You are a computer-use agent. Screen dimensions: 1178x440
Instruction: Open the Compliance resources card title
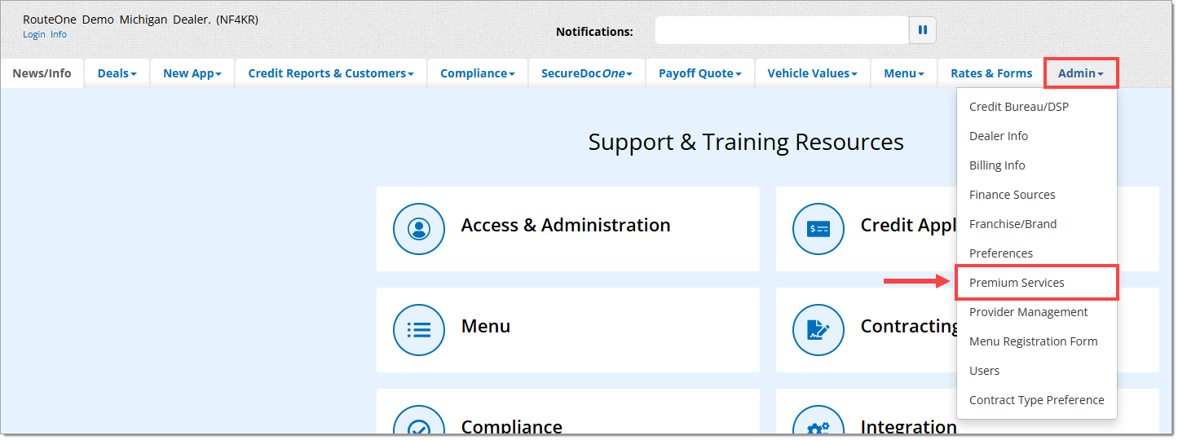pos(512,427)
